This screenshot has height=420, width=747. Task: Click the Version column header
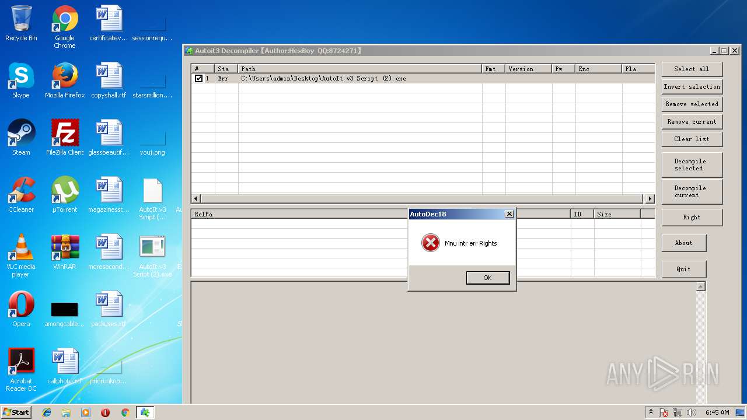[x=529, y=69]
